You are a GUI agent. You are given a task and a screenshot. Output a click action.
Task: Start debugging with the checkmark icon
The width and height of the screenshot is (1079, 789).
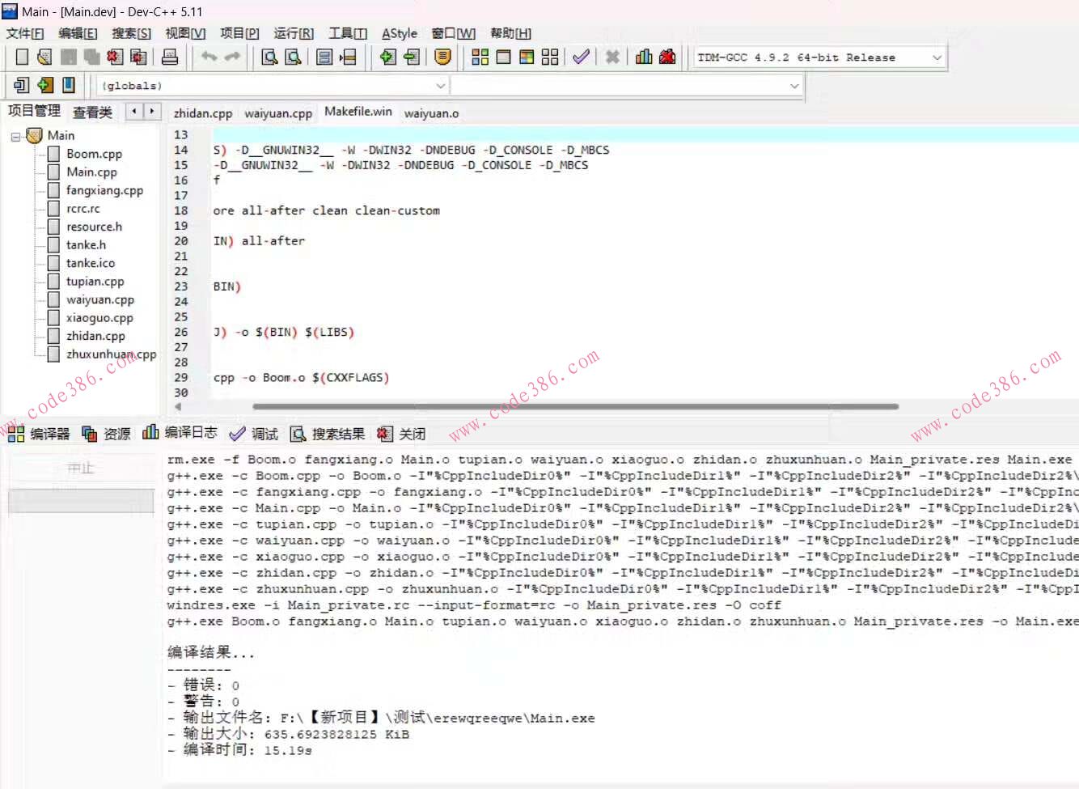[581, 57]
